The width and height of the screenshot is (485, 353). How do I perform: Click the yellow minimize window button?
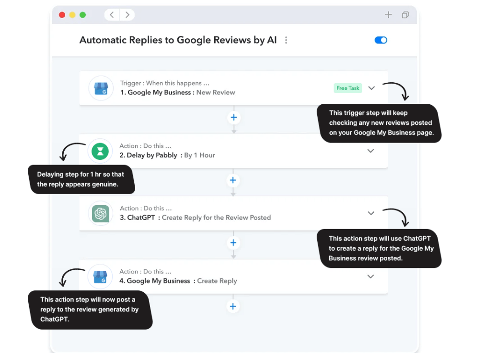pyautogui.click(x=72, y=15)
